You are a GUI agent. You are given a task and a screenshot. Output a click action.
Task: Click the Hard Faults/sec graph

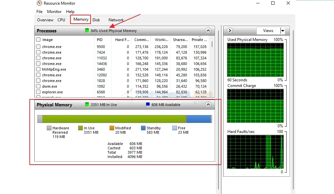pyautogui.click(x=255, y=152)
